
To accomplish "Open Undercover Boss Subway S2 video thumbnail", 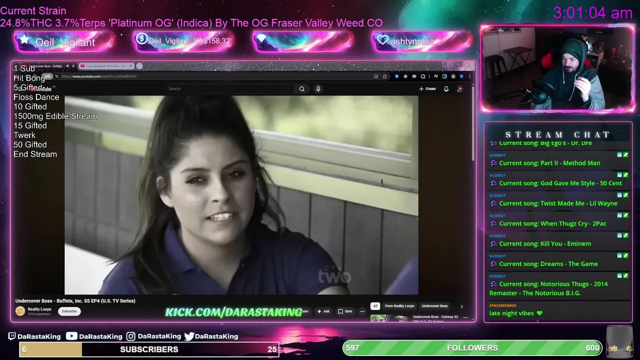I will click(390, 318).
